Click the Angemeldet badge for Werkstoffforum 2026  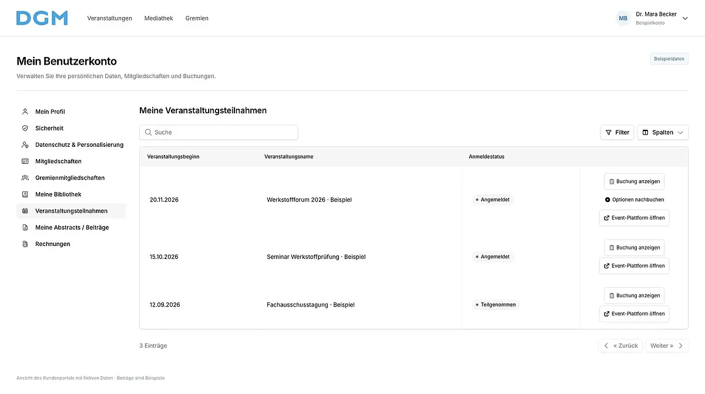click(493, 200)
